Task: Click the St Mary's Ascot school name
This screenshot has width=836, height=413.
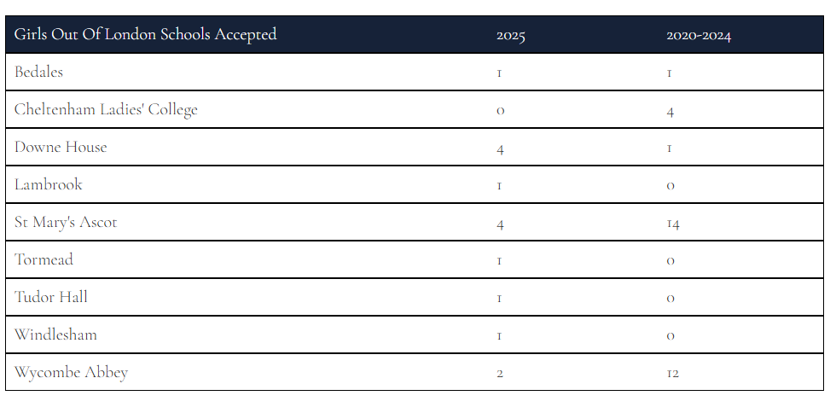Action: click(x=66, y=223)
